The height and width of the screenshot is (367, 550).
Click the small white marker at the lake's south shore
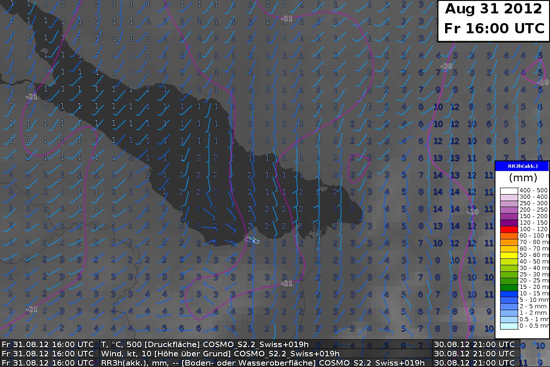click(x=252, y=240)
